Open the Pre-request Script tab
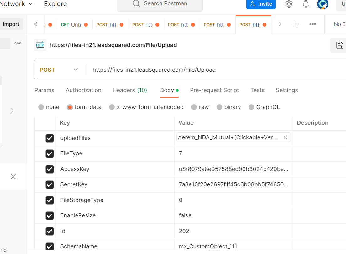The image size is (346, 254). point(214,90)
